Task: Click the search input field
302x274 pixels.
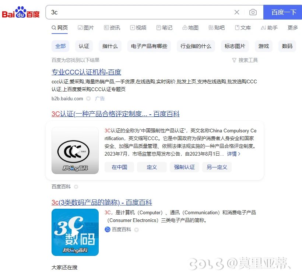Action: (x=140, y=12)
